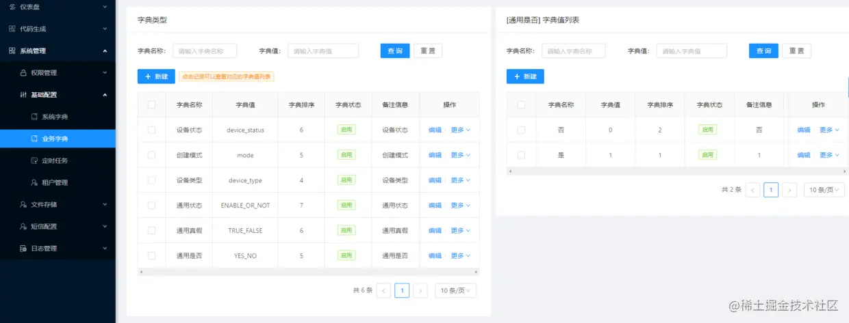Select page 1 in 字典类型 pagination
The width and height of the screenshot is (849, 323).
coord(403,290)
